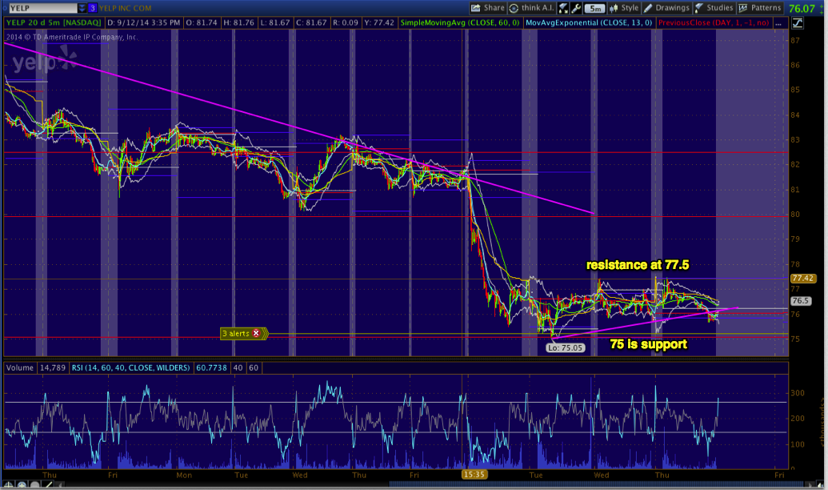Viewport: 828px width, 490px height.
Task: Open chart settings wrench icon
Action: (576, 8)
